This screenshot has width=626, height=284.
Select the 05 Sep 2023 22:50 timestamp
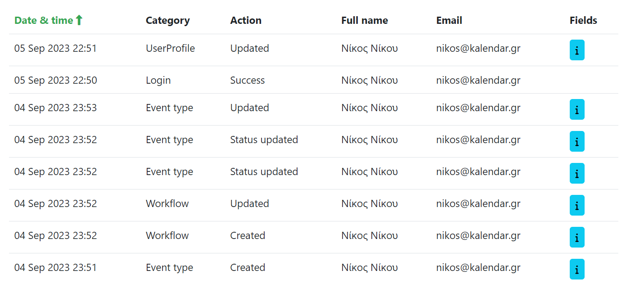coord(55,81)
